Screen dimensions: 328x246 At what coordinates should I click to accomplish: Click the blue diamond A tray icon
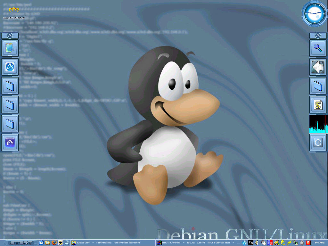tap(244, 243)
